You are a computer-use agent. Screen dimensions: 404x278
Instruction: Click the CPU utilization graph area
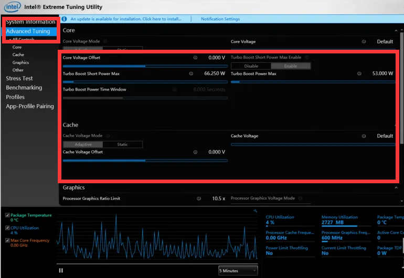coord(157,237)
